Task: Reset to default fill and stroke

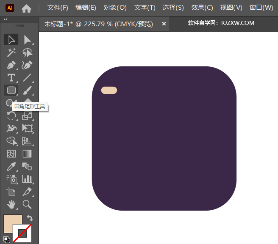Action: (6, 240)
